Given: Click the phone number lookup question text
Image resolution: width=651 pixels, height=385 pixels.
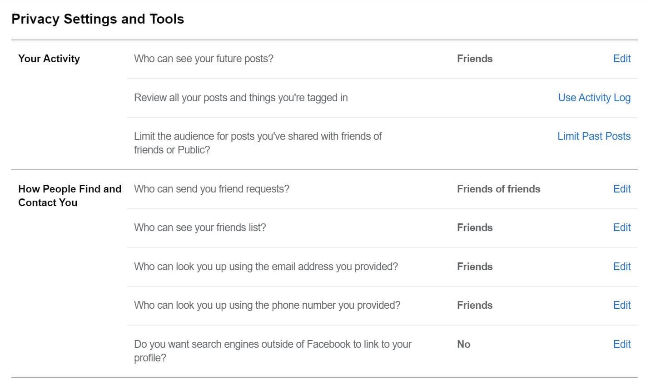Looking at the screenshot, I should 267,305.
